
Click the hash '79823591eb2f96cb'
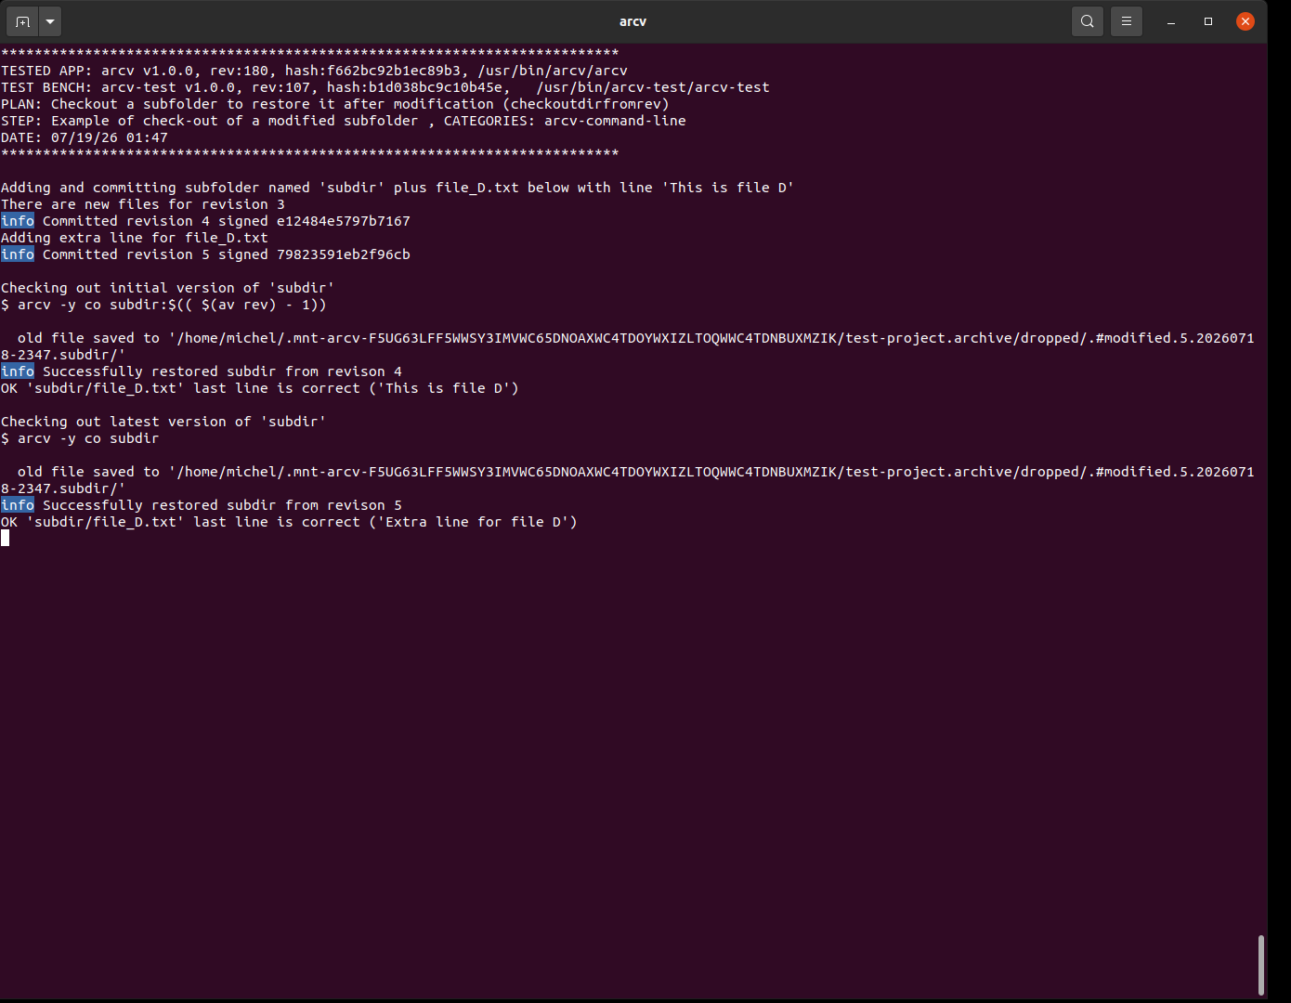tap(344, 254)
